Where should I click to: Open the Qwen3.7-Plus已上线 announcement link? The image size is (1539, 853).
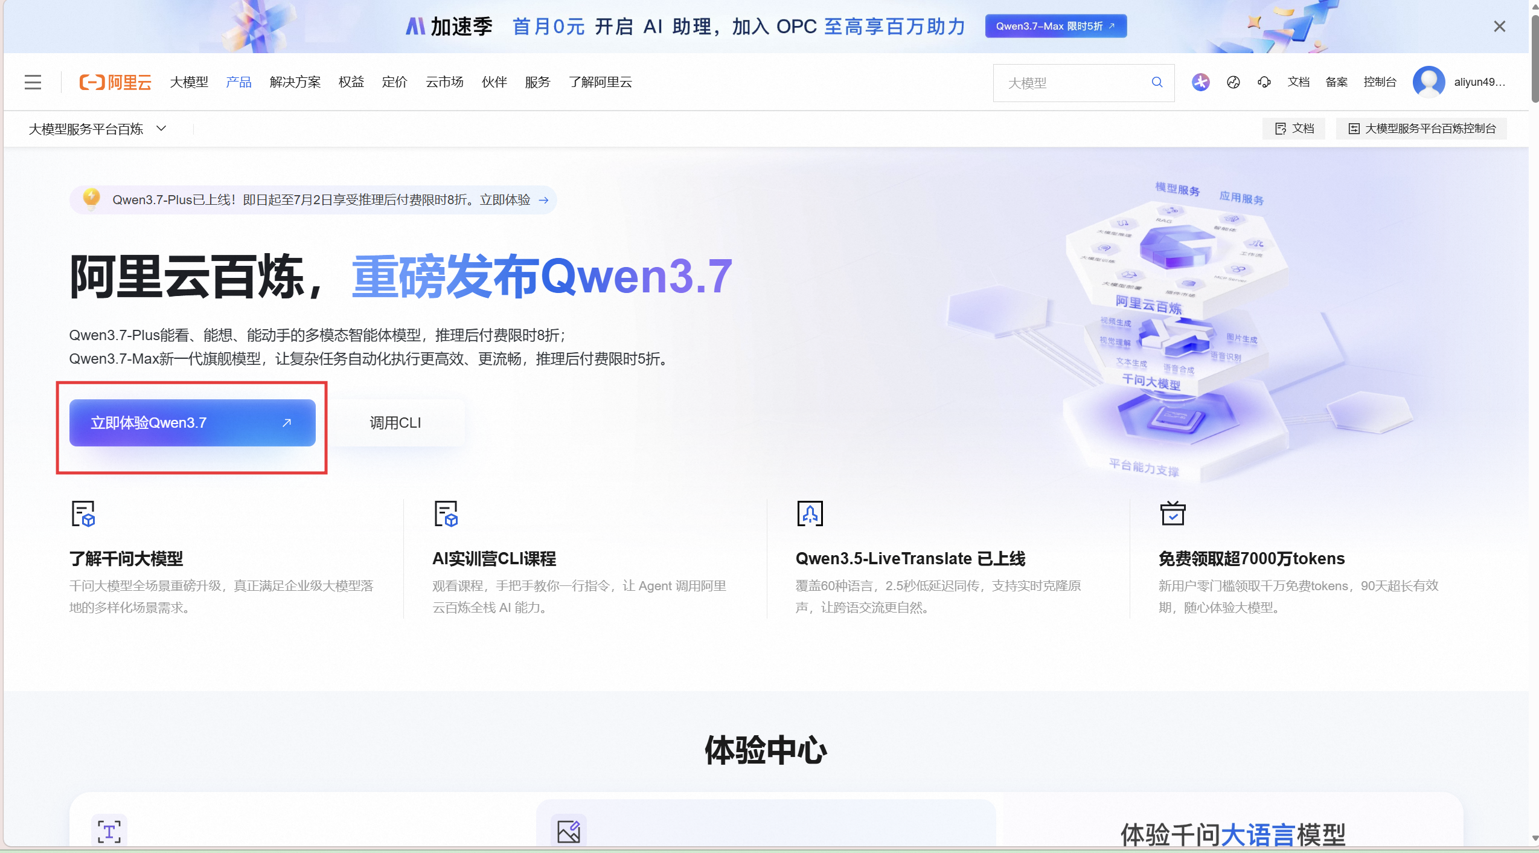[x=313, y=200]
